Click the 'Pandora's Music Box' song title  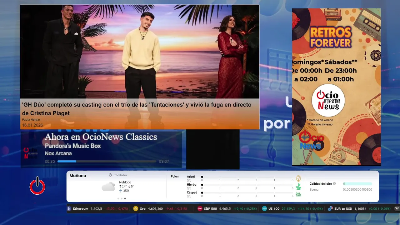tap(73, 146)
